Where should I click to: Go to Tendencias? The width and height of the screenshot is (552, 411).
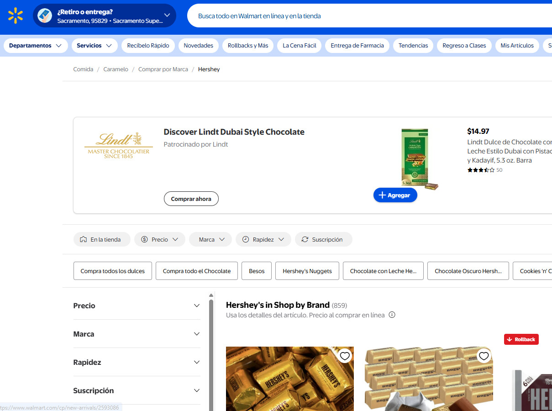coord(413,46)
